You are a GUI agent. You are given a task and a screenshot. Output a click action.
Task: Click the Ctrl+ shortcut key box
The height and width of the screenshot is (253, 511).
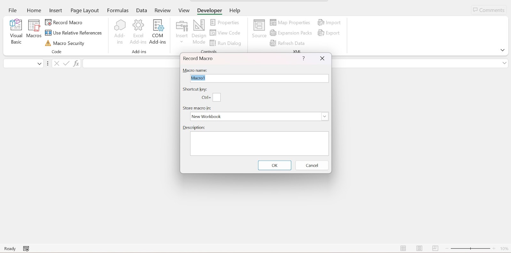tap(217, 97)
